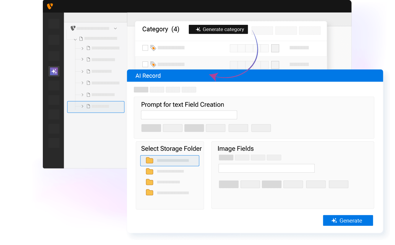This screenshot has height=245, width=395.
Task: Click the first category row's tag icon
Action: coord(153,48)
